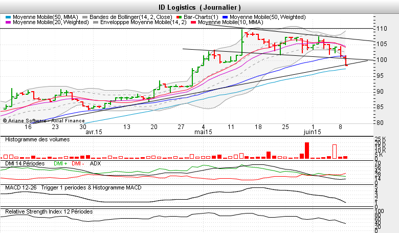Click the 95 price axis label
Image resolution: width=399 pixels, height=233 pixels.
(x=380, y=76)
